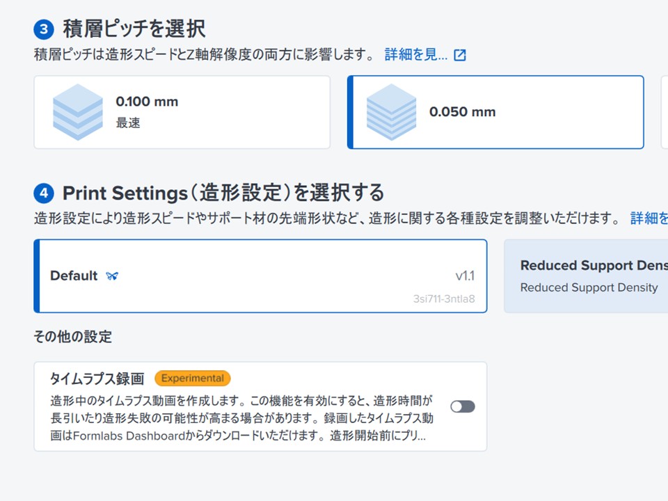Click the 0.100 mm layer stack icon

tap(77, 112)
